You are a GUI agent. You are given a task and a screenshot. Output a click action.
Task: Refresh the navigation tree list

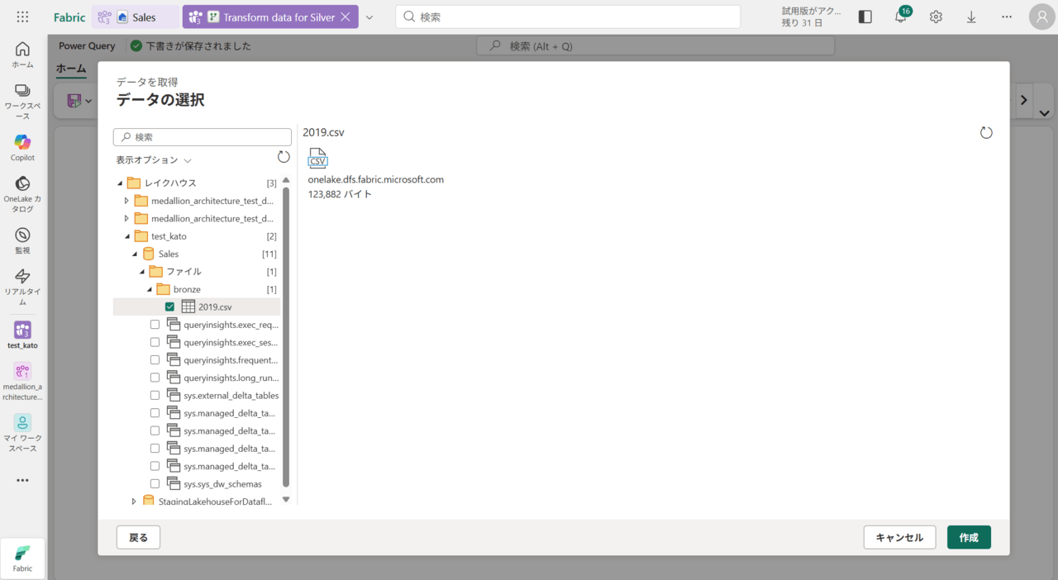[x=284, y=157]
